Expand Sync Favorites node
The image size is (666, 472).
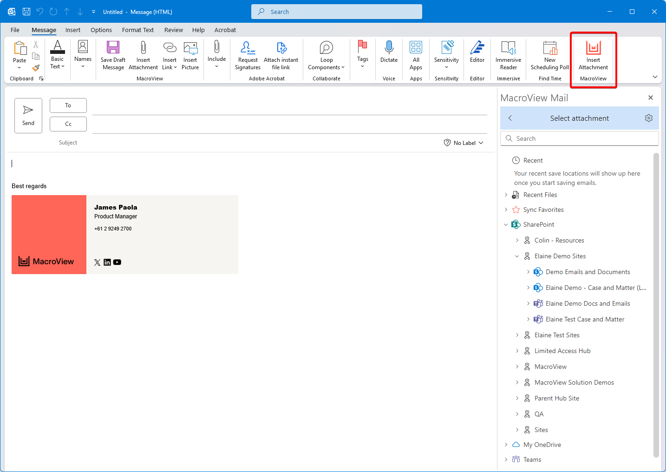pyautogui.click(x=506, y=210)
